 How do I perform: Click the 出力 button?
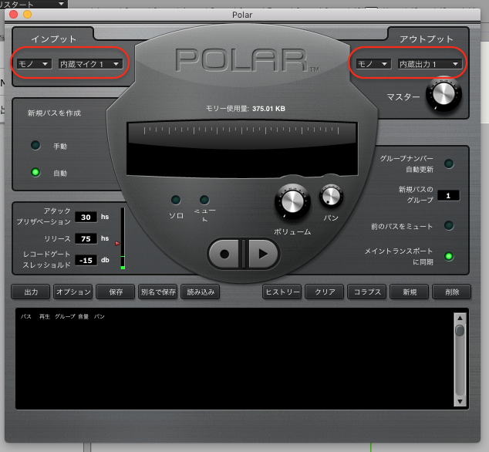point(31,292)
